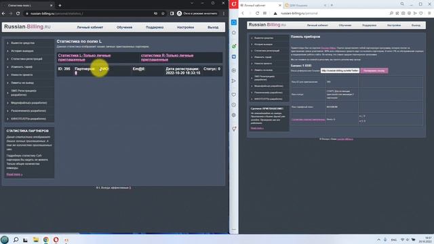The height and width of the screenshot is (244, 434).
Task: Open Обучение in the Chrome window menu
Action: (x=124, y=27)
